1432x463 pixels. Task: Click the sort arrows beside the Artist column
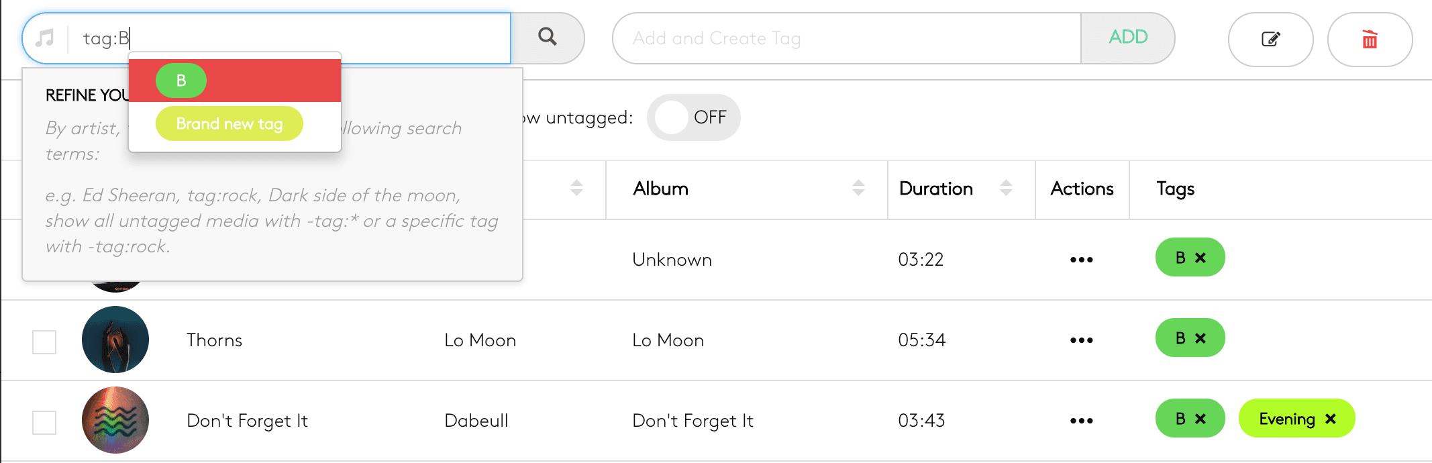click(x=576, y=189)
